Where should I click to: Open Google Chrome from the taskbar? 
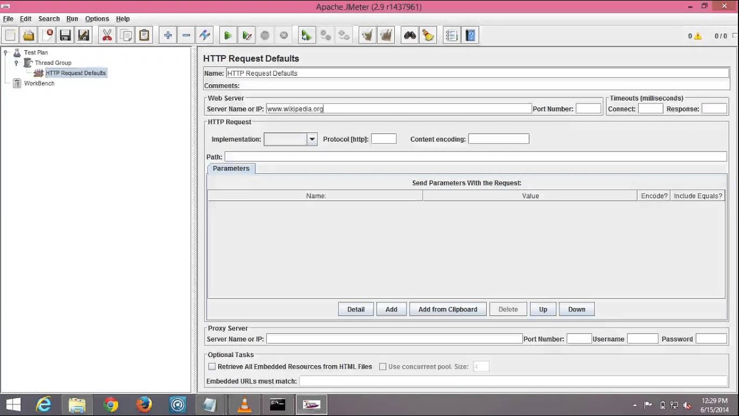[x=111, y=404]
